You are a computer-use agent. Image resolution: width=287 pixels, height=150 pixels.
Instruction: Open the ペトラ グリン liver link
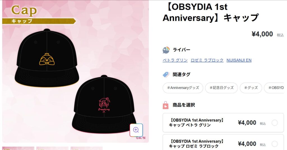click(x=175, y=60)
